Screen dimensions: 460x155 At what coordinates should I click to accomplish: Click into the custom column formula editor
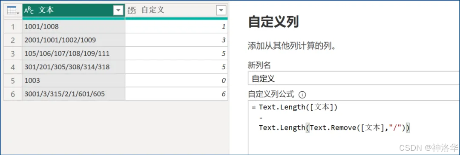click(354, 127)
